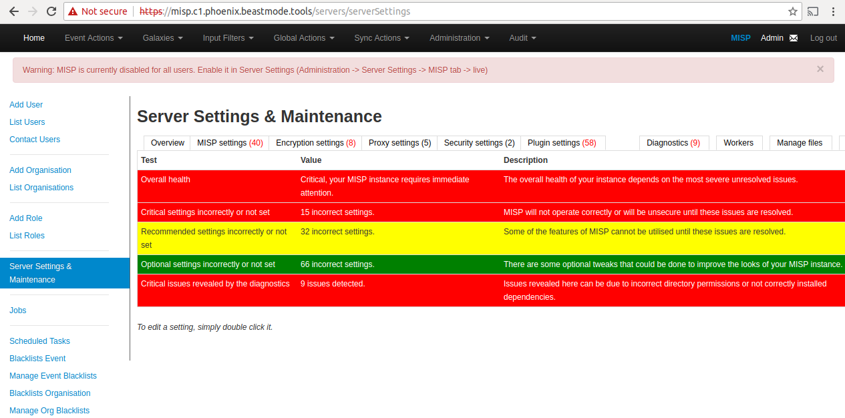Expand the Administration dropdown menu

tap(460, 38)
